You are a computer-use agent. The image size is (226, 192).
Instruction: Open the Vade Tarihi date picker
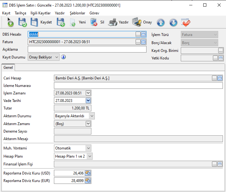coord(88,101)
